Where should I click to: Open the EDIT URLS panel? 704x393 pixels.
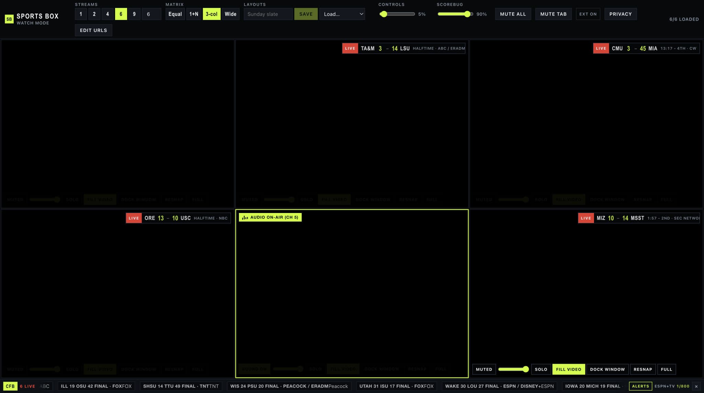click(93, 30)
